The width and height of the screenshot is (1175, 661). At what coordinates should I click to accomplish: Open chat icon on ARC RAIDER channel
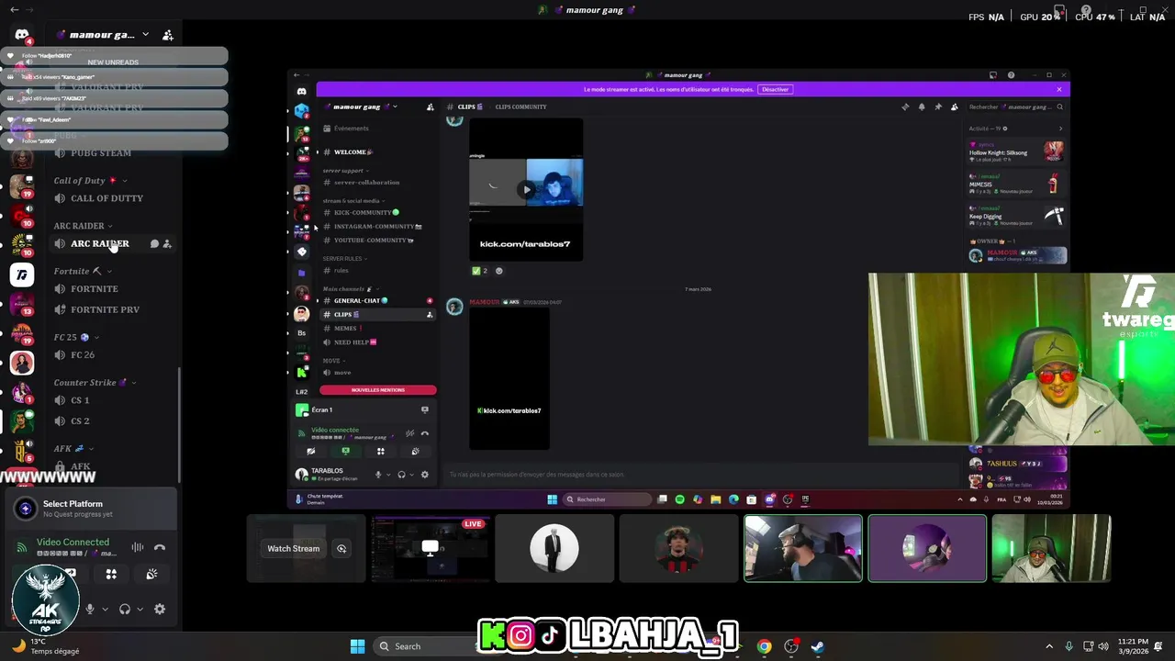tap(154, 244)
